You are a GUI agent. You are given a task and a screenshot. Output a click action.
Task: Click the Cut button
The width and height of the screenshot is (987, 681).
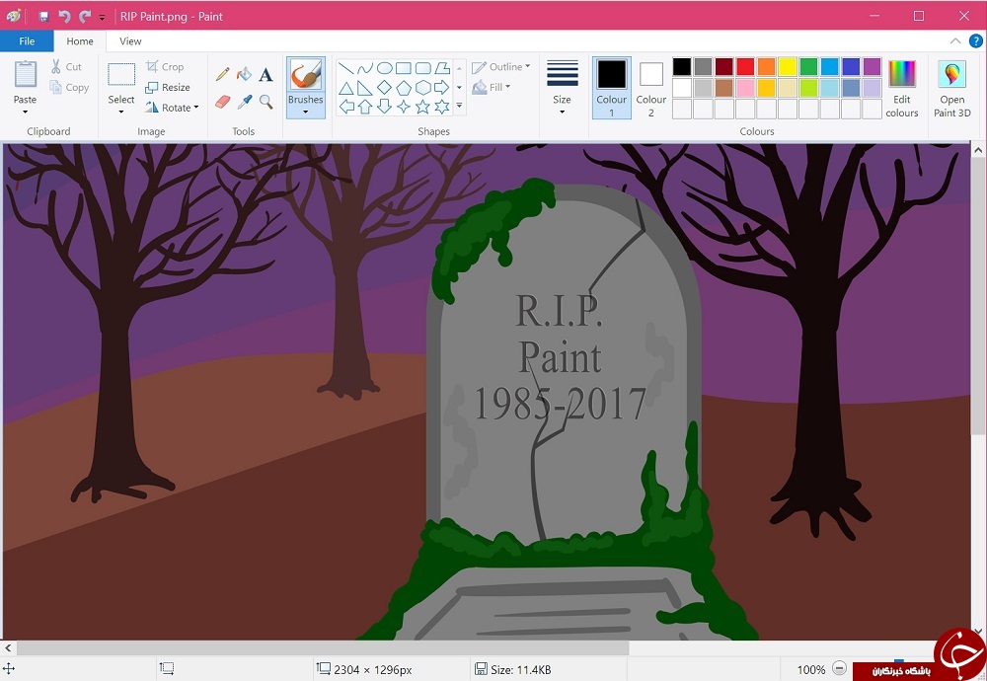click(66, 67)
